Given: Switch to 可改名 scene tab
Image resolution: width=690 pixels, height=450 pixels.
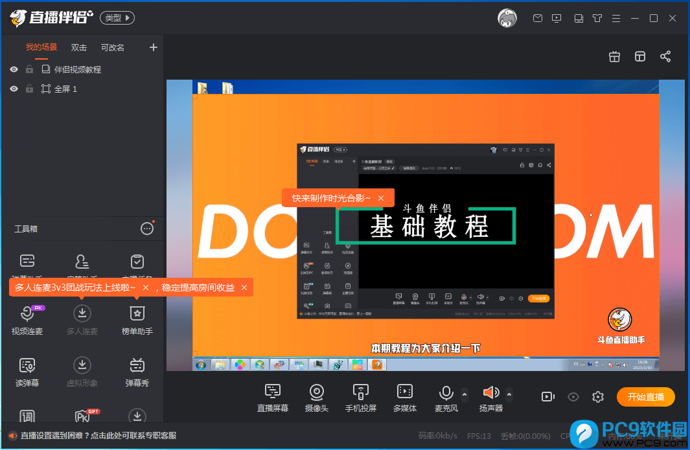Looking at the screenshot, I should click(x=113, y=47).
